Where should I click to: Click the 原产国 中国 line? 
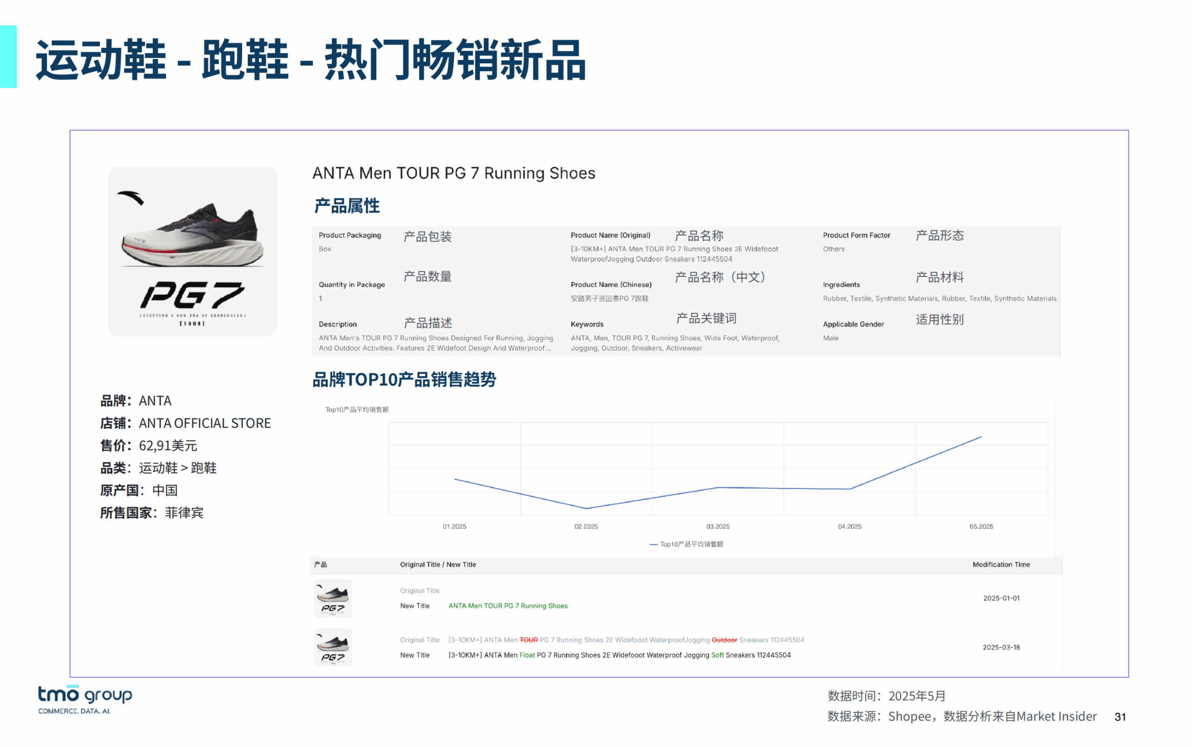tap(139, 490)
